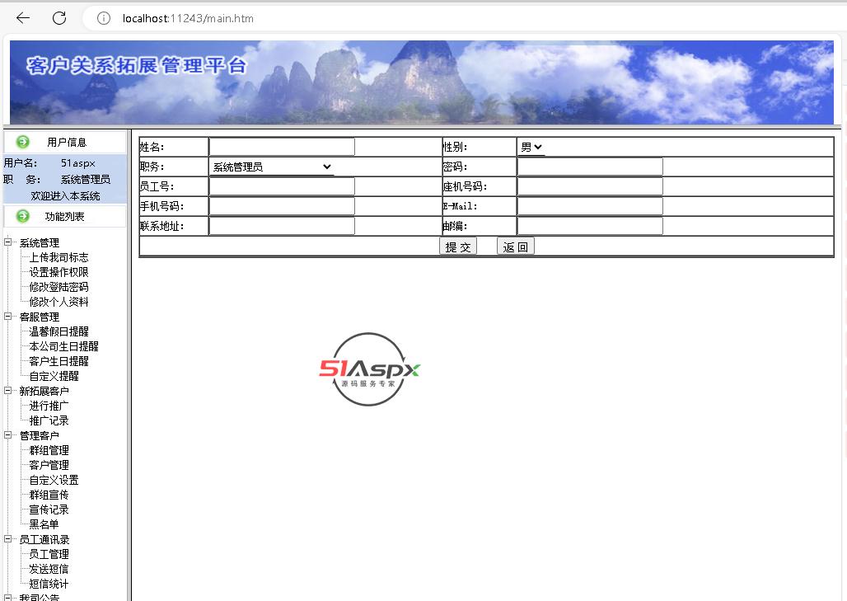Click the E-Mail input field
This screenshot has width=847, height=601.
click(x=590, y=206)
